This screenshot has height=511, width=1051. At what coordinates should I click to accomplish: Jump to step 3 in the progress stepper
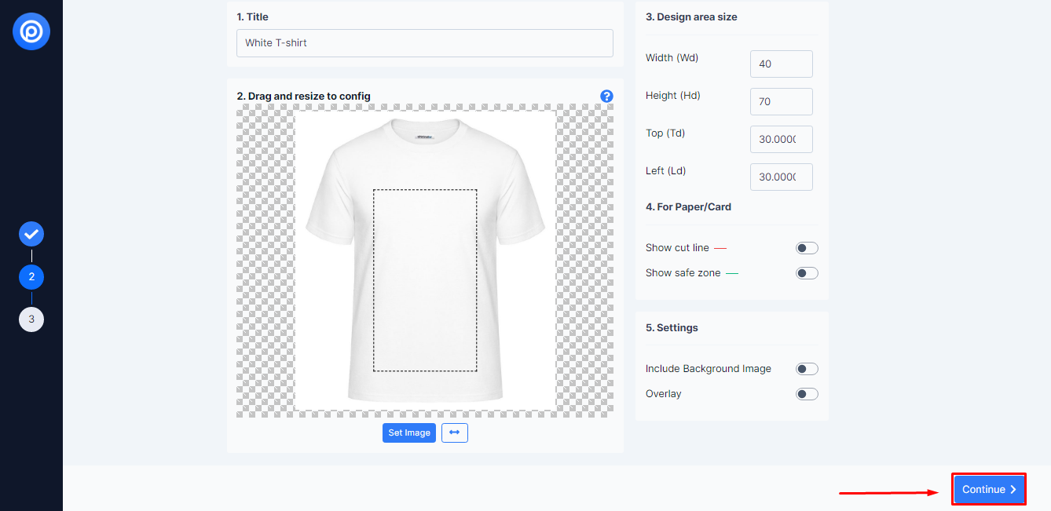[31, 319]
